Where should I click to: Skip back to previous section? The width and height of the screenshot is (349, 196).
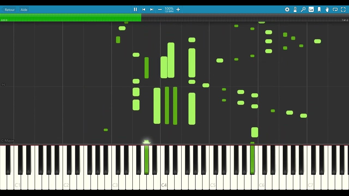click(x=144, y=10)
